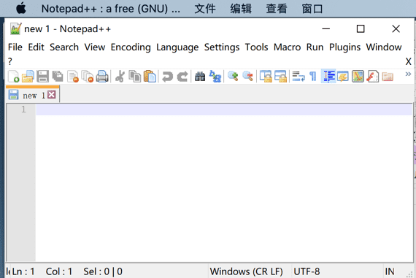Redo the last undone action
This screenshot has height=278, width=416.
(x=182, y=77)
